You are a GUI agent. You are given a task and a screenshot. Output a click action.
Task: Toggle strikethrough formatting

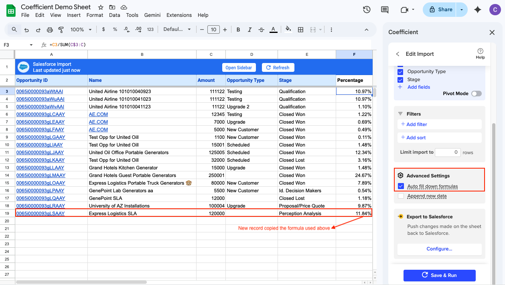(x=262, y=30)
